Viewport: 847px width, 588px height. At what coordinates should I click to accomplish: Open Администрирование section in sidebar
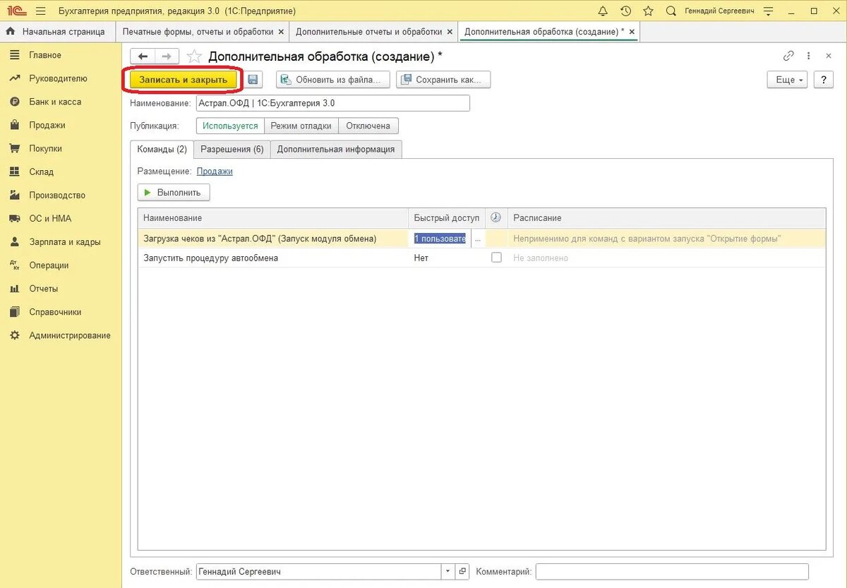click(x=70, y=335)
